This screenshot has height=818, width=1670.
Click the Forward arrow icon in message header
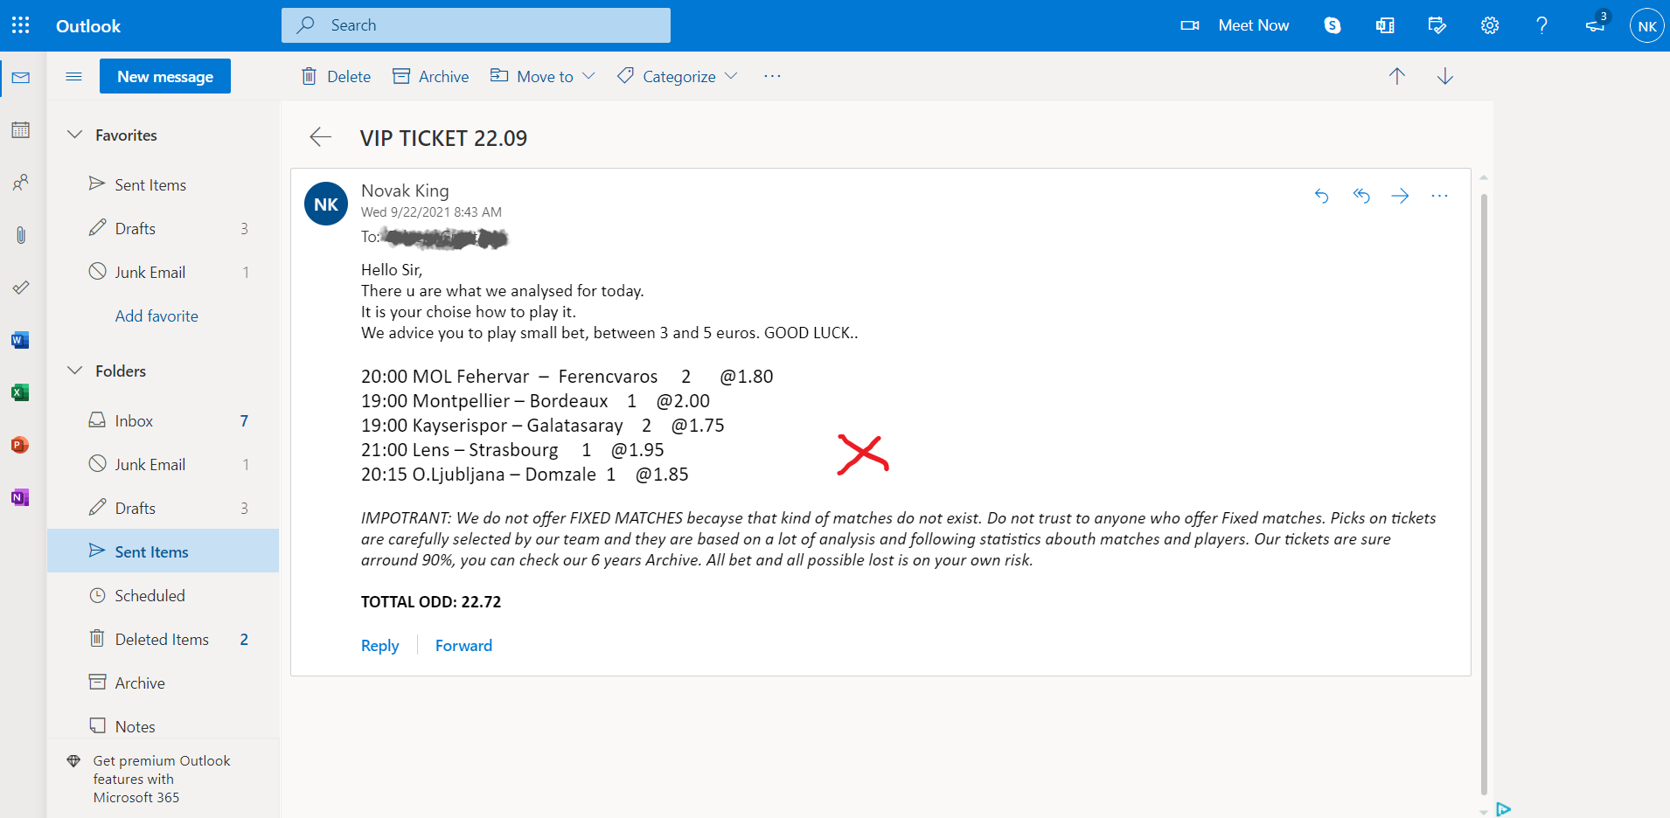coord(1401,196)
